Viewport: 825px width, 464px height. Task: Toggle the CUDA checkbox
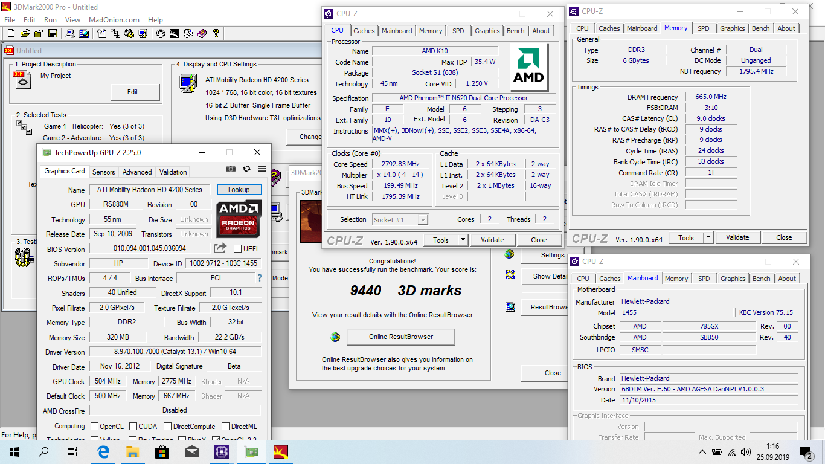tap(134, 426)
